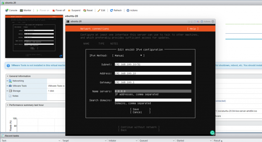Open the Monitor view

(25, 10)
